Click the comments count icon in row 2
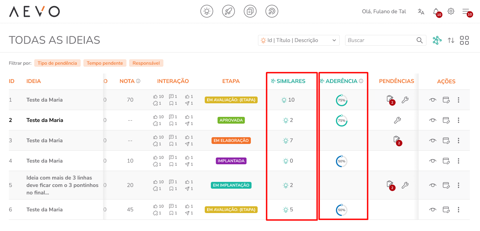 pos(173,117)
